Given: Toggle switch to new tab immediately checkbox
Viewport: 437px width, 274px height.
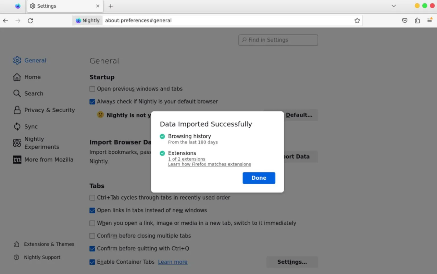Looking at the screenshot, I should (92, 223).
